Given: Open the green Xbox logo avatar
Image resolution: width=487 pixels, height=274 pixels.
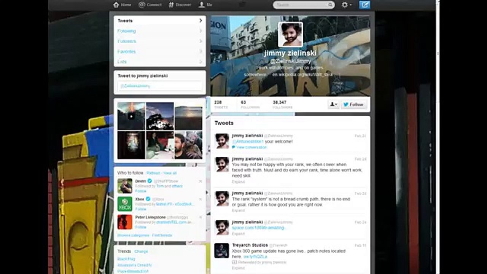Looking at the screenshot, I should [125, 204].
